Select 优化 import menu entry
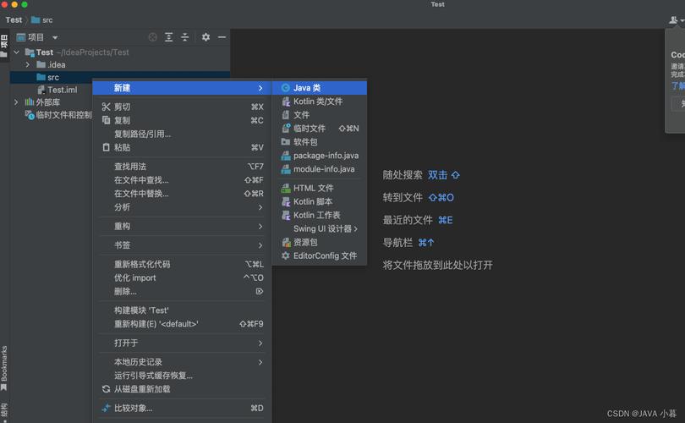The image size is (685, 423). (x=182, y=277)
